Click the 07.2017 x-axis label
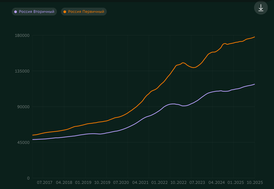 click(45, 182)
